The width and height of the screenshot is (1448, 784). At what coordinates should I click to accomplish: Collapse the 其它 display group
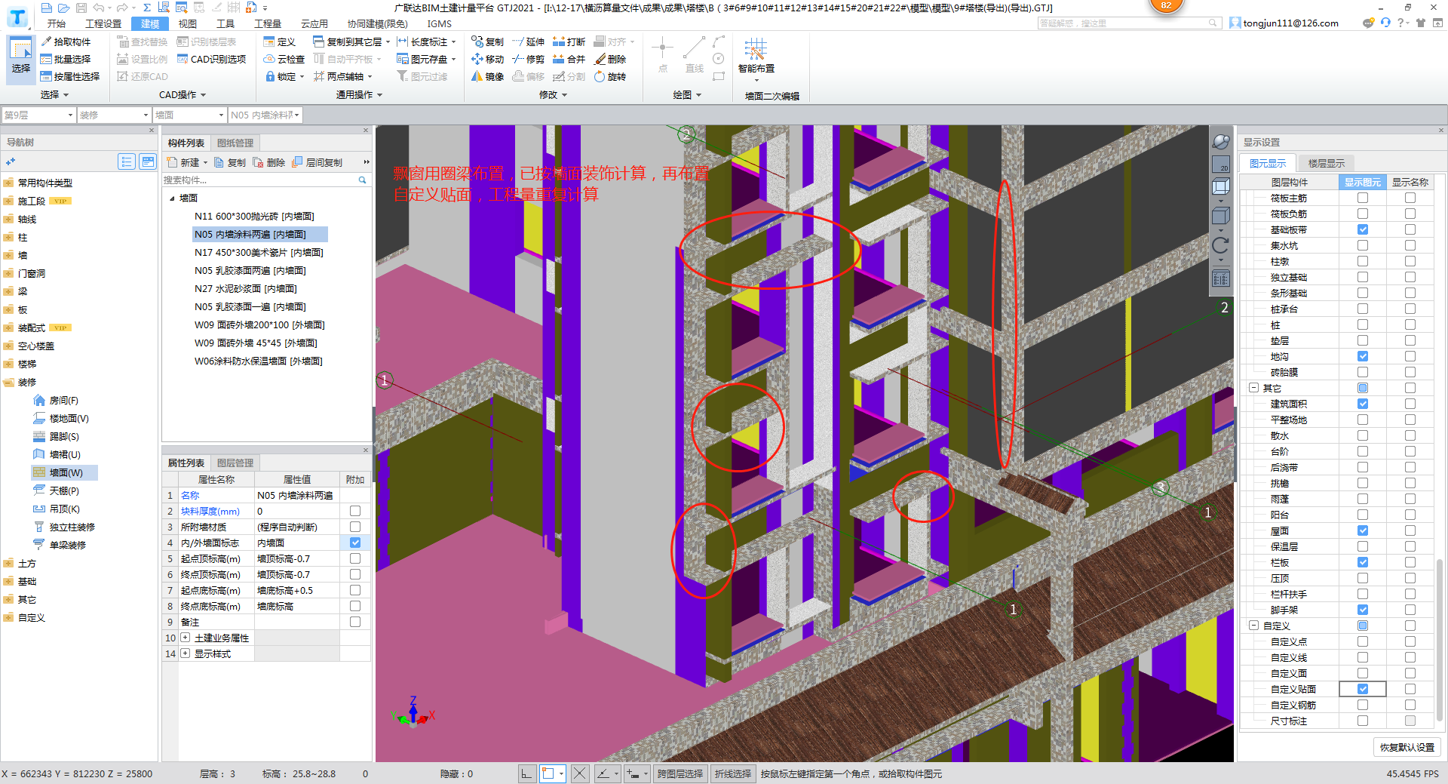(1253, 388)
